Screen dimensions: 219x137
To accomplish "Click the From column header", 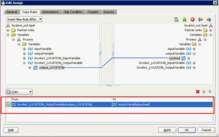I will click(x=61, y=99).
